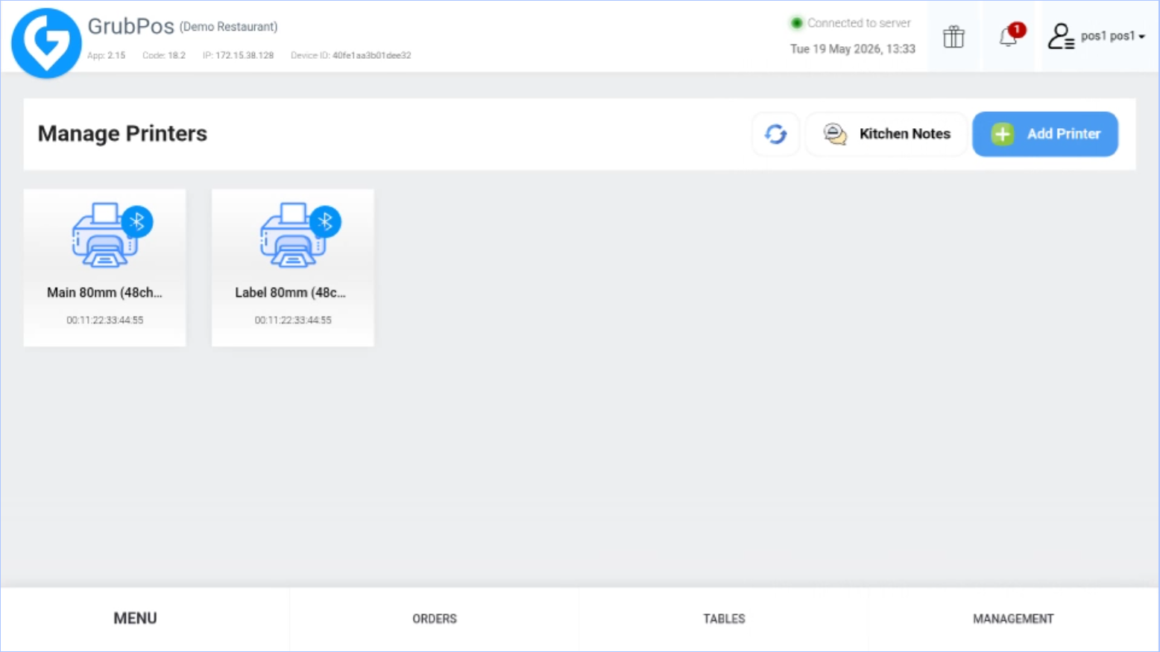Click the Device ID value

371,55
